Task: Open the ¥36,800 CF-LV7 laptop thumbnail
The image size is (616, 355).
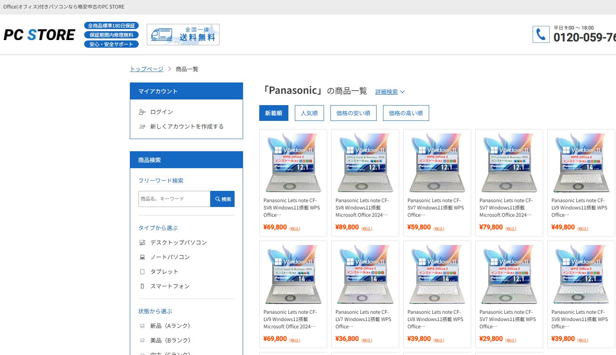Action: click(365, 275)
